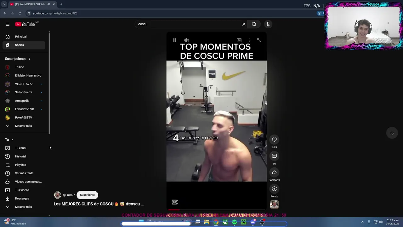Screen dimensions: 403x227
Task: Select Principal in the sidebar
Action: [24, 37]
